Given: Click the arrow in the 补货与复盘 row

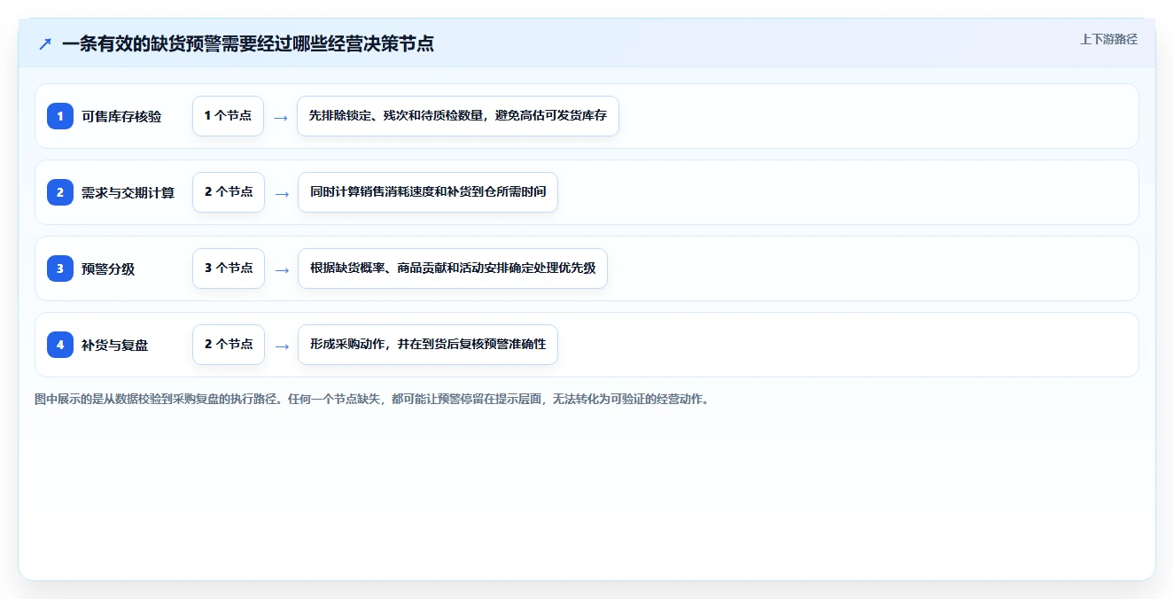Looking at the screenshot, I should 282,346.
